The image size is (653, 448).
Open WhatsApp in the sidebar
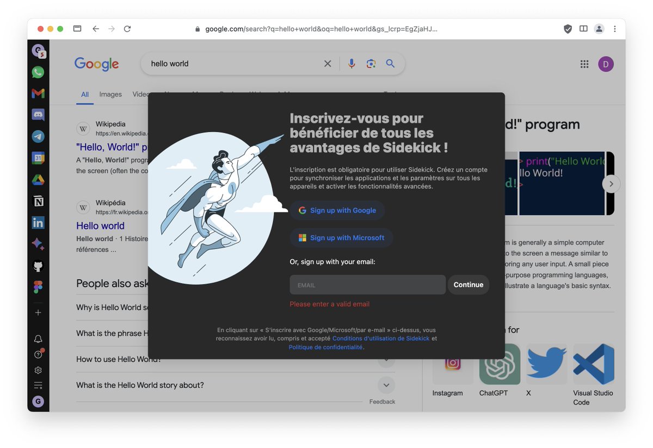point(38,72)
